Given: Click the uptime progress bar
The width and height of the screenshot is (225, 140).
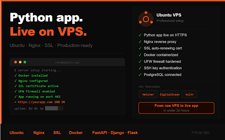Looking at the screenshot, I should click(54, 108).
